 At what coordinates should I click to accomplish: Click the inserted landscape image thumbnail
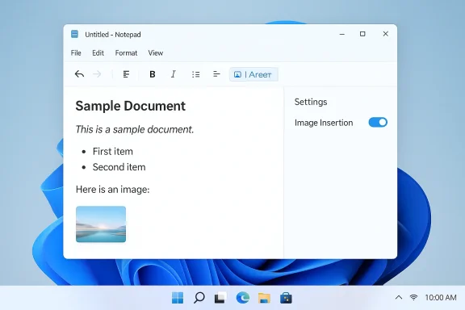coord(101,224)
